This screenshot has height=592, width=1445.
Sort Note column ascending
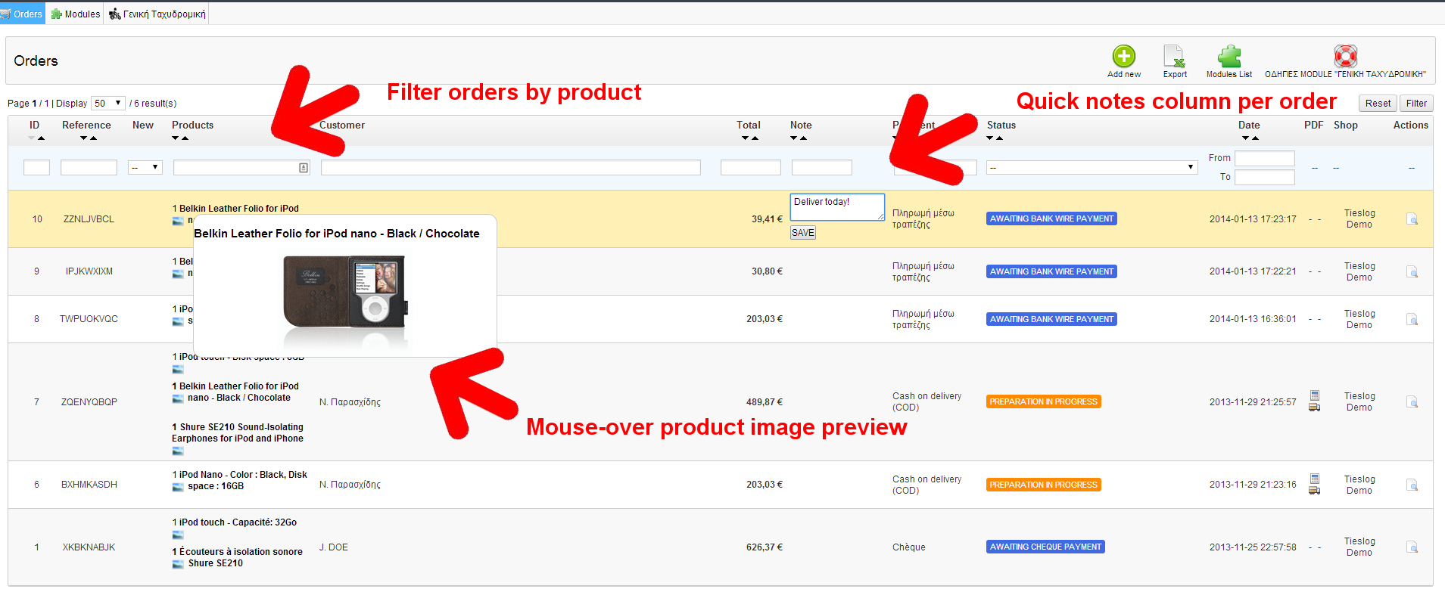[803, 138]
